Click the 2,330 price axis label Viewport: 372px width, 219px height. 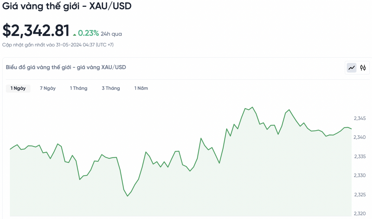pos(360,176)
